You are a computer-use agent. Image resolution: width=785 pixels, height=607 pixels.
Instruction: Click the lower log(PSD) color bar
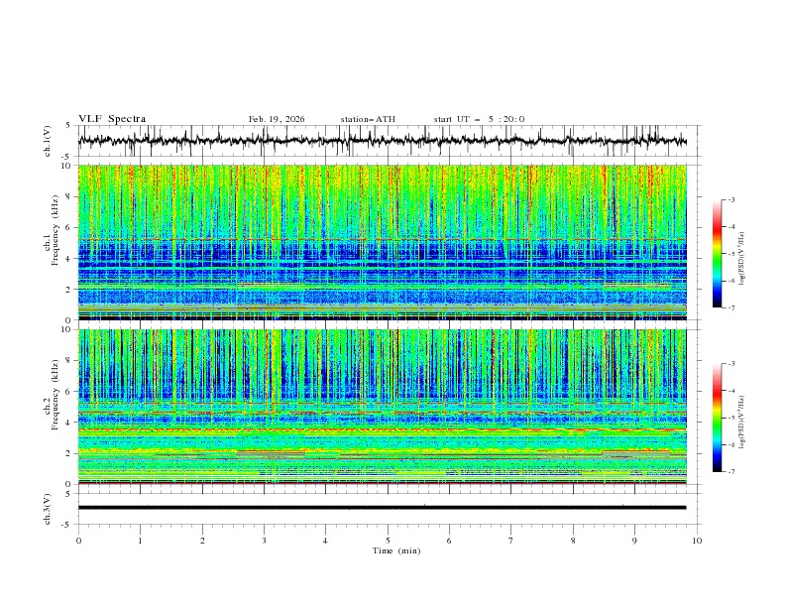coord(717,418)
